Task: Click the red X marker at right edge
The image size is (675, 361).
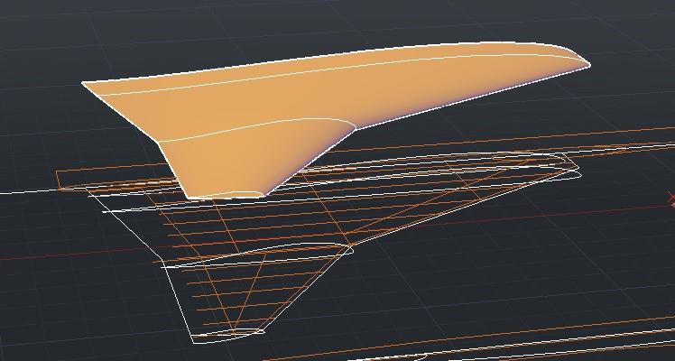Action: [x=670, y=198]
